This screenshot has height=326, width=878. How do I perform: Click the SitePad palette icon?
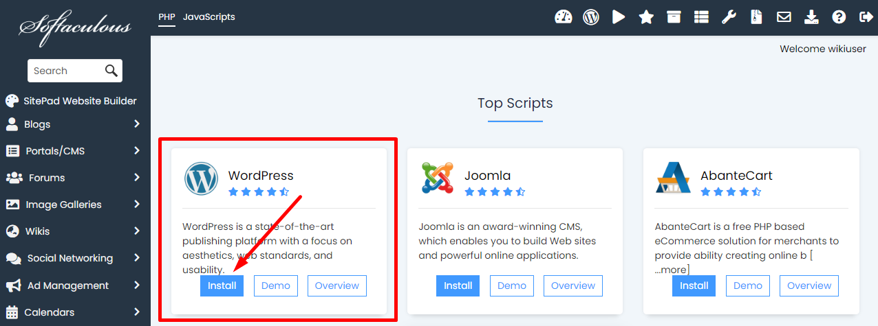(x=12, y=101)
